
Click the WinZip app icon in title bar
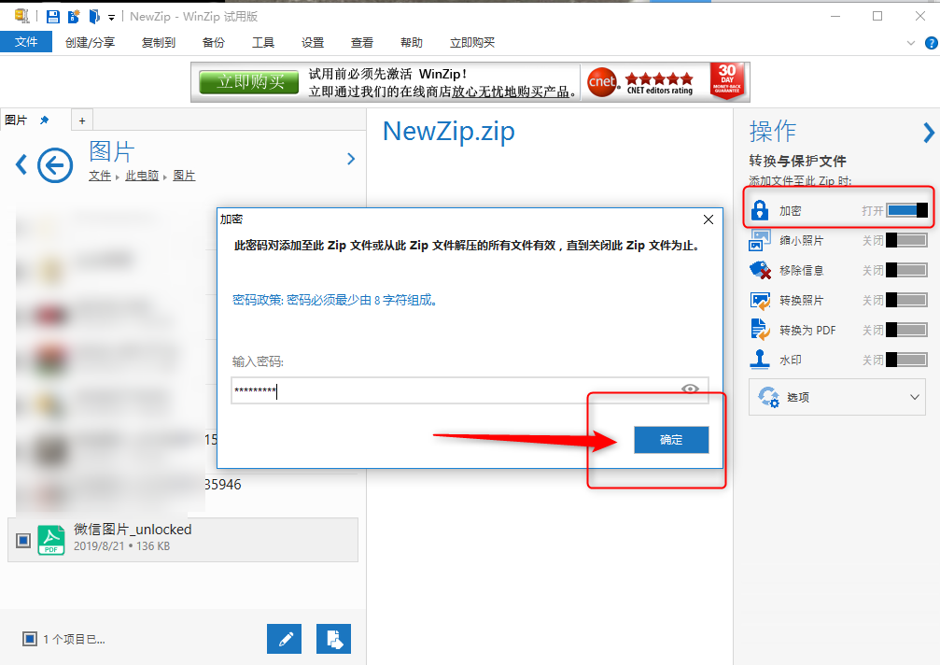(x=21, y=16)
